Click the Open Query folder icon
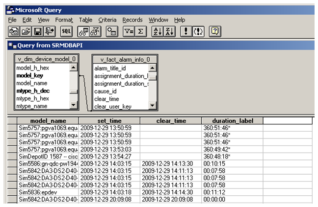Image resolution: width=318 pixels, height=207 pixels. [x=26, y=31]
